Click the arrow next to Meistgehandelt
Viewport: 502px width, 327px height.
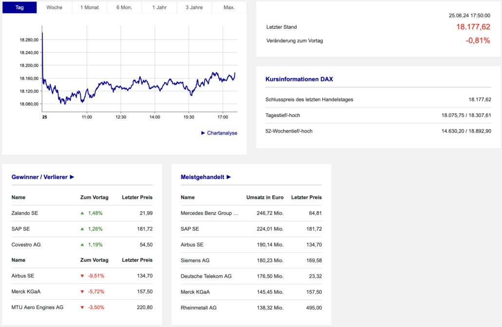coord(229,177)
